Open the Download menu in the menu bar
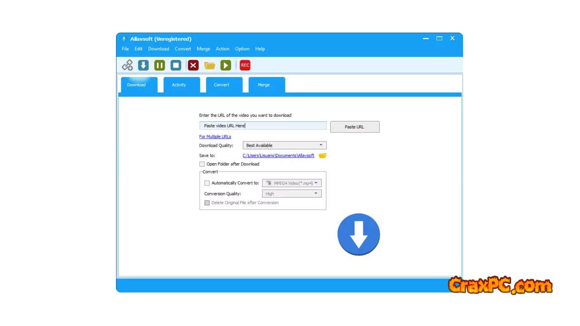Image resolution: width=580 pixels, height=326 pixels. coord(159,49)
